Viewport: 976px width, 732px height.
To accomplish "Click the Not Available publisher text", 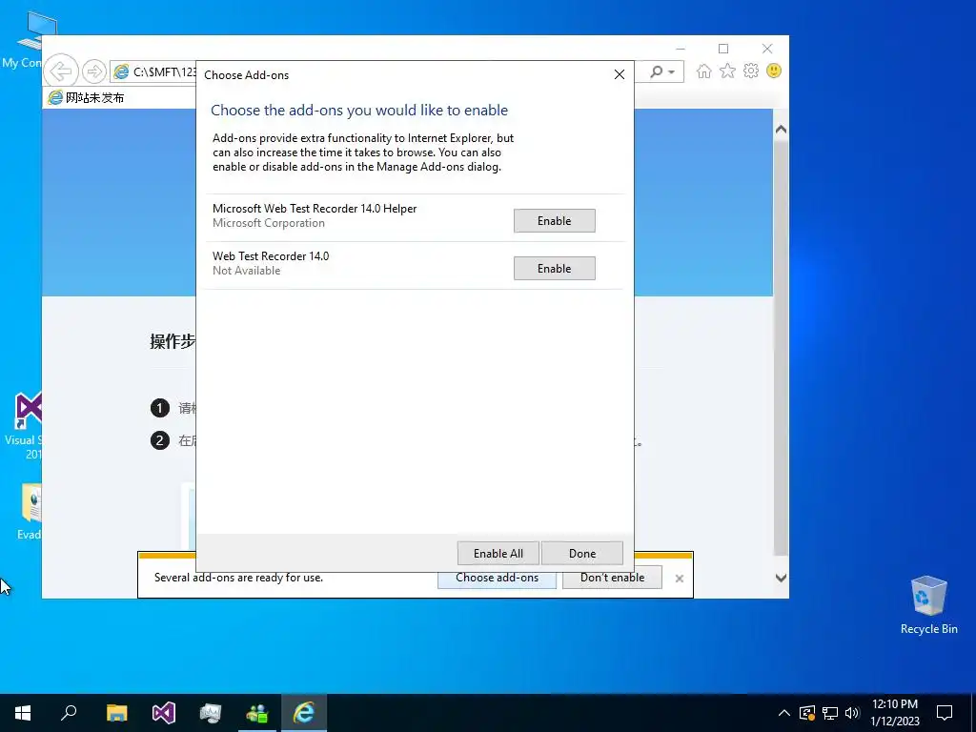I will 247,271.
